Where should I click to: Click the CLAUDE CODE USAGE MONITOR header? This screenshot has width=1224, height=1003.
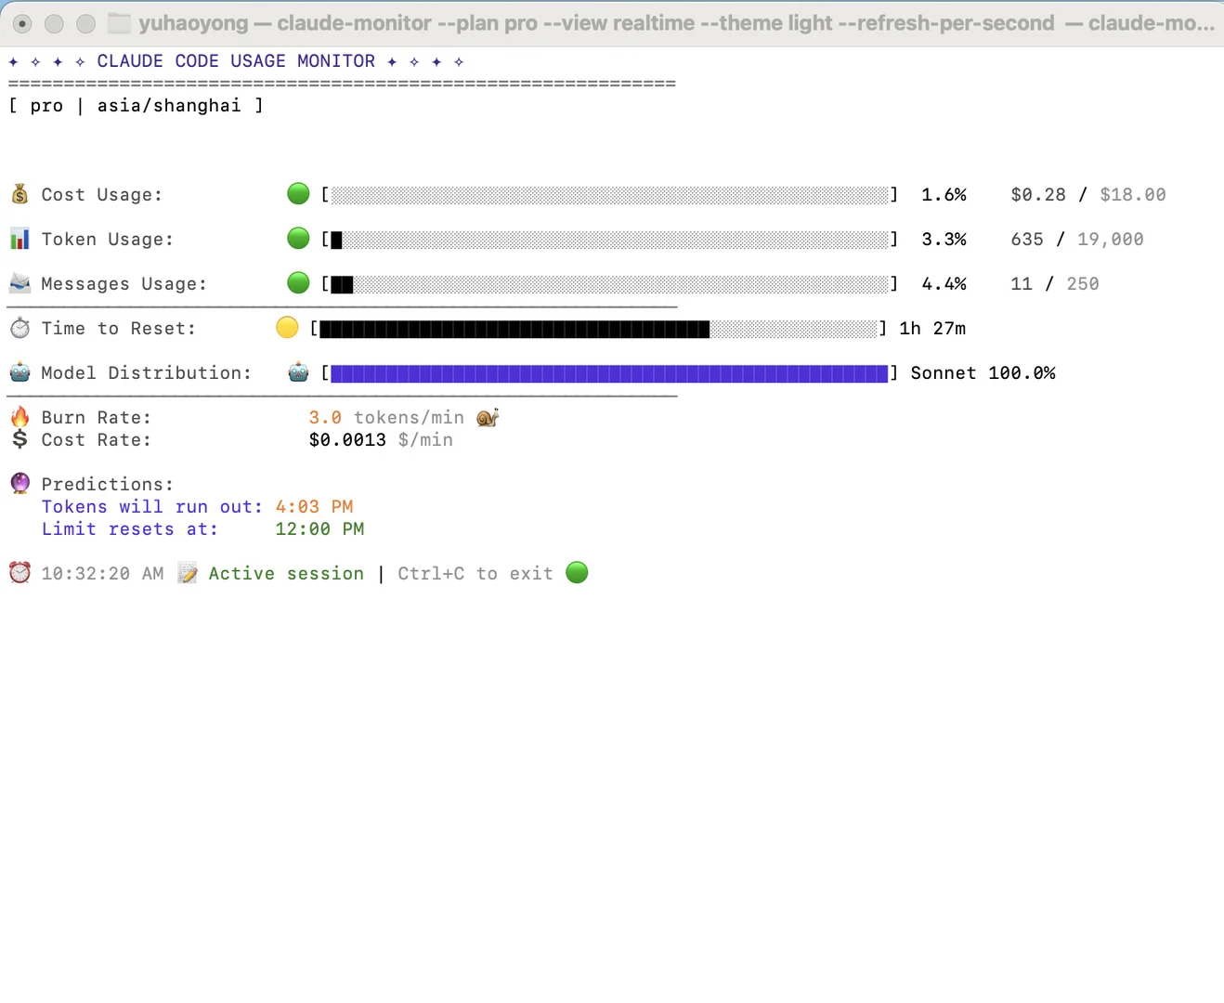click(236, 61)
